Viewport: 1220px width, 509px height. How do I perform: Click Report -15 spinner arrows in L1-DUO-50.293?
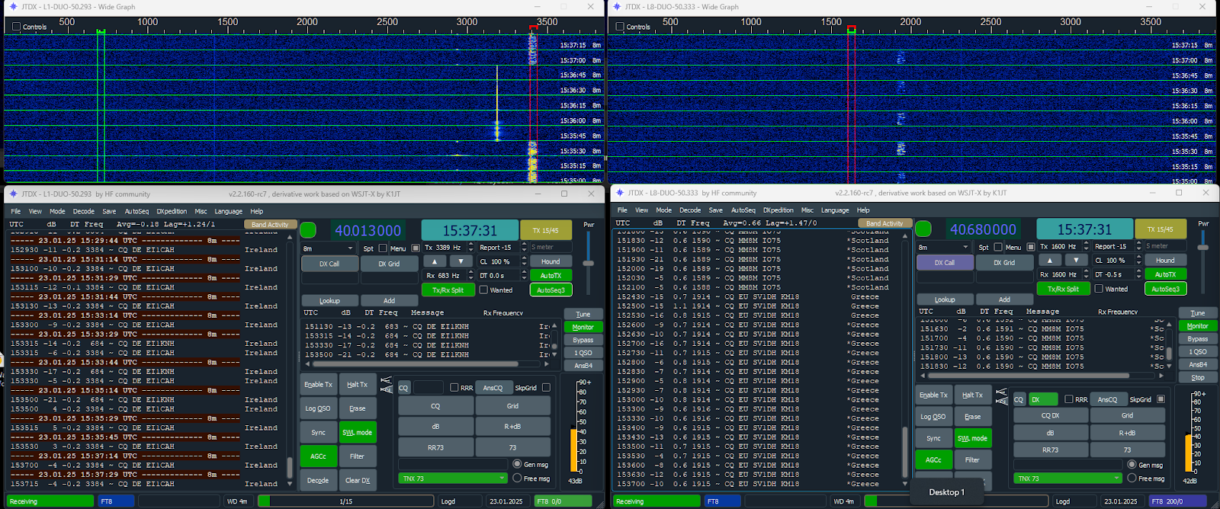click(x=524, y=248)
